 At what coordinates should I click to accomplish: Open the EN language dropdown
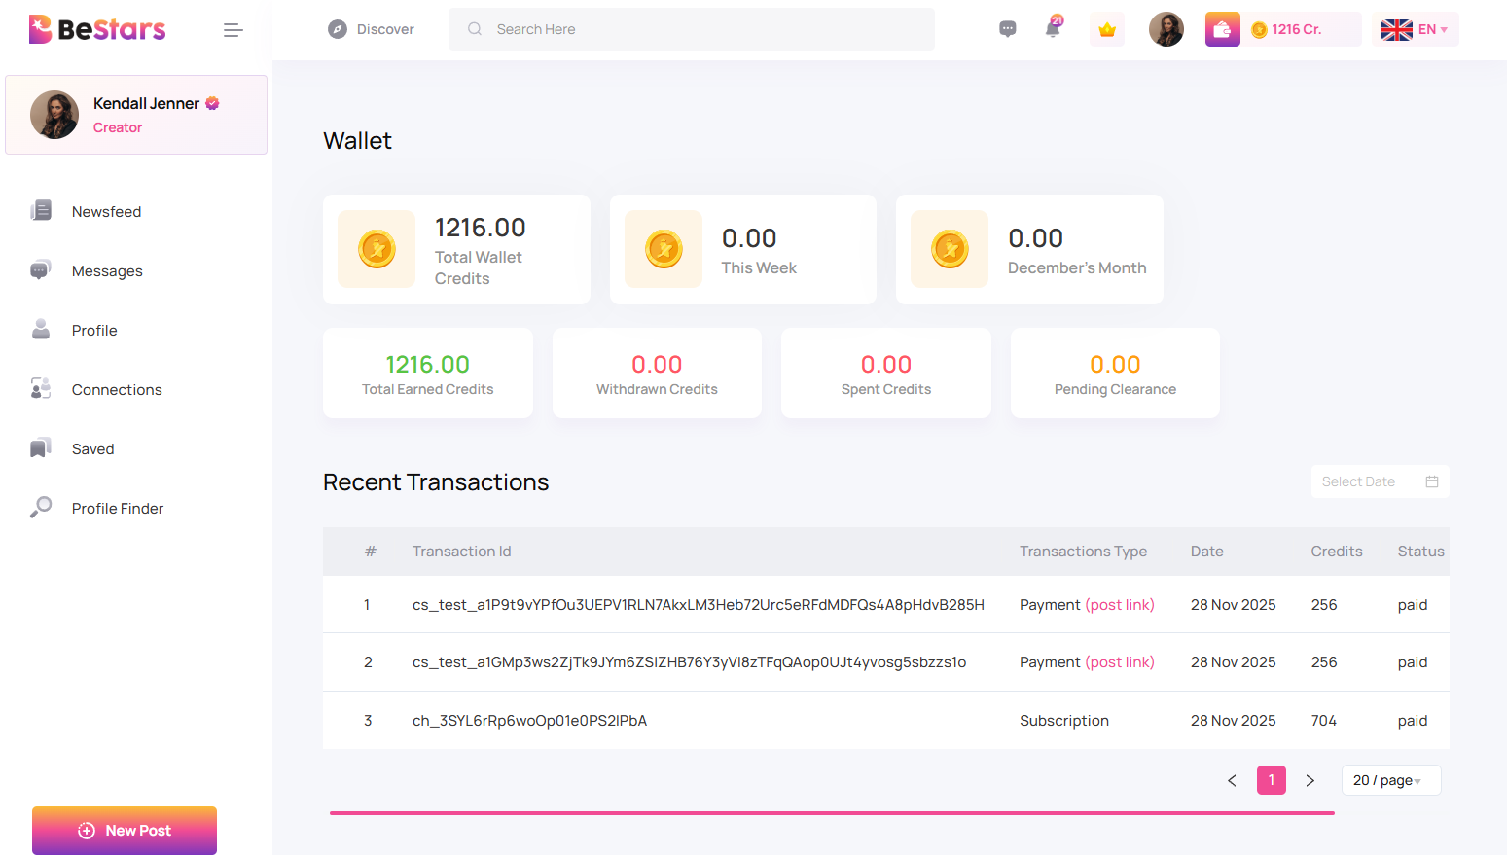[x=1416, y=29]
